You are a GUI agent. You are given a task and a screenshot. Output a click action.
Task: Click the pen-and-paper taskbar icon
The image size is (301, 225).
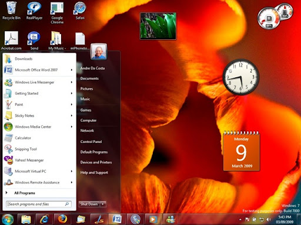(x=99, y=219)
